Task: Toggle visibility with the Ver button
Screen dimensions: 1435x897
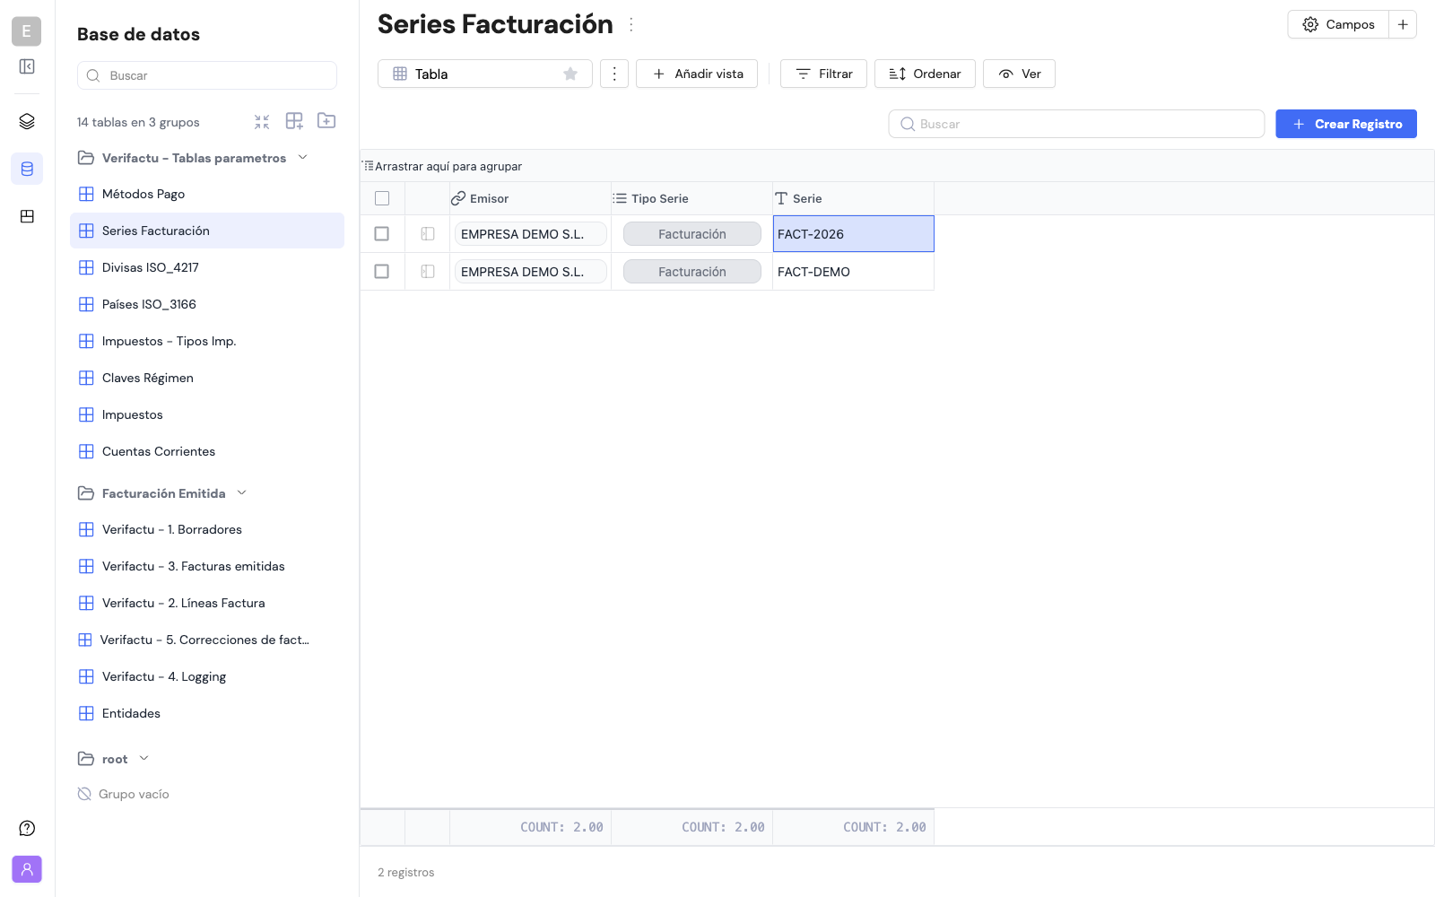Action: click(1019, 74)
